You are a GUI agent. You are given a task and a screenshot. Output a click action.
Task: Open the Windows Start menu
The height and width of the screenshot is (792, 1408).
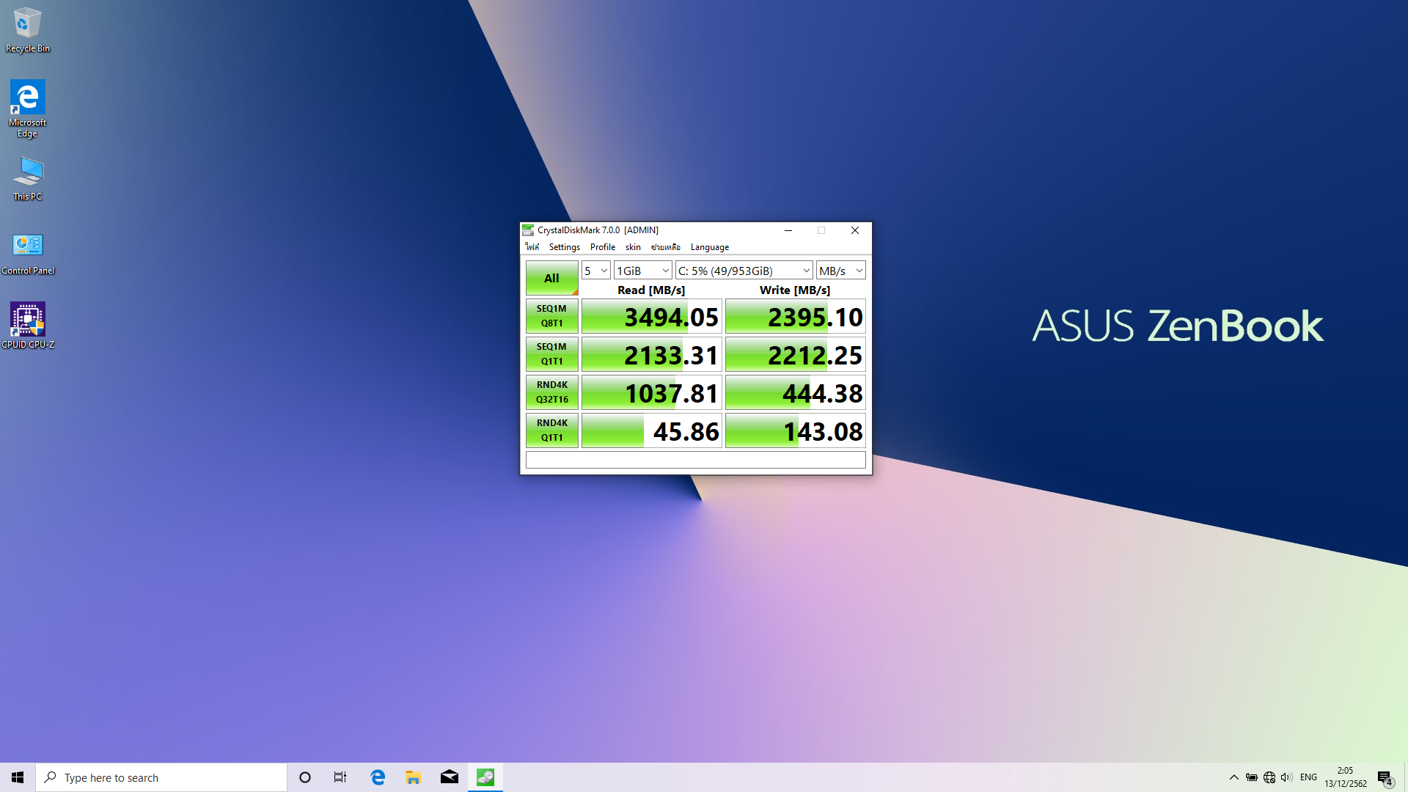[x=18, y=777]
